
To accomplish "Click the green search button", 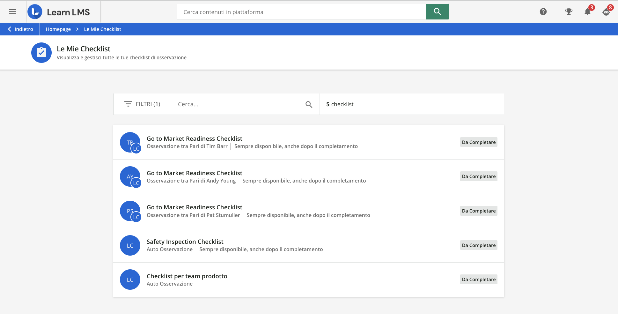I will [x=437, y=12].
